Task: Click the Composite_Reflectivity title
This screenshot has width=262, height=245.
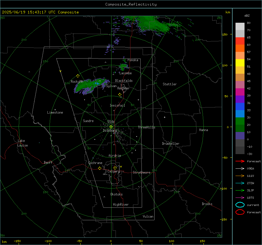Action: (x=131, y=4)
